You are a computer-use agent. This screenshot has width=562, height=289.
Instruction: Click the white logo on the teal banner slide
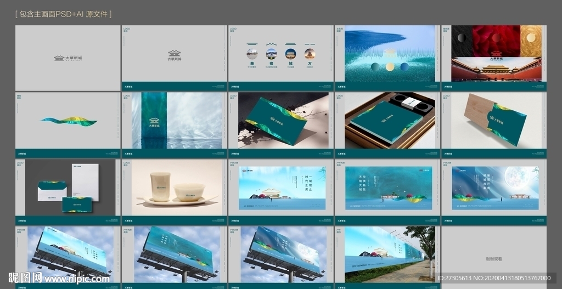pos(154,122)
